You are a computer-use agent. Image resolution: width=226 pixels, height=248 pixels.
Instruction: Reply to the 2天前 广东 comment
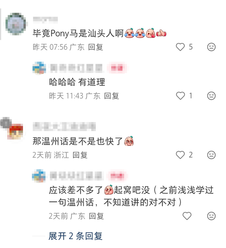pos(96,216)
